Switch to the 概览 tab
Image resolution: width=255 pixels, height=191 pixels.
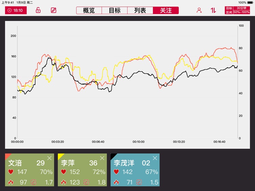(x=89, y=11)
